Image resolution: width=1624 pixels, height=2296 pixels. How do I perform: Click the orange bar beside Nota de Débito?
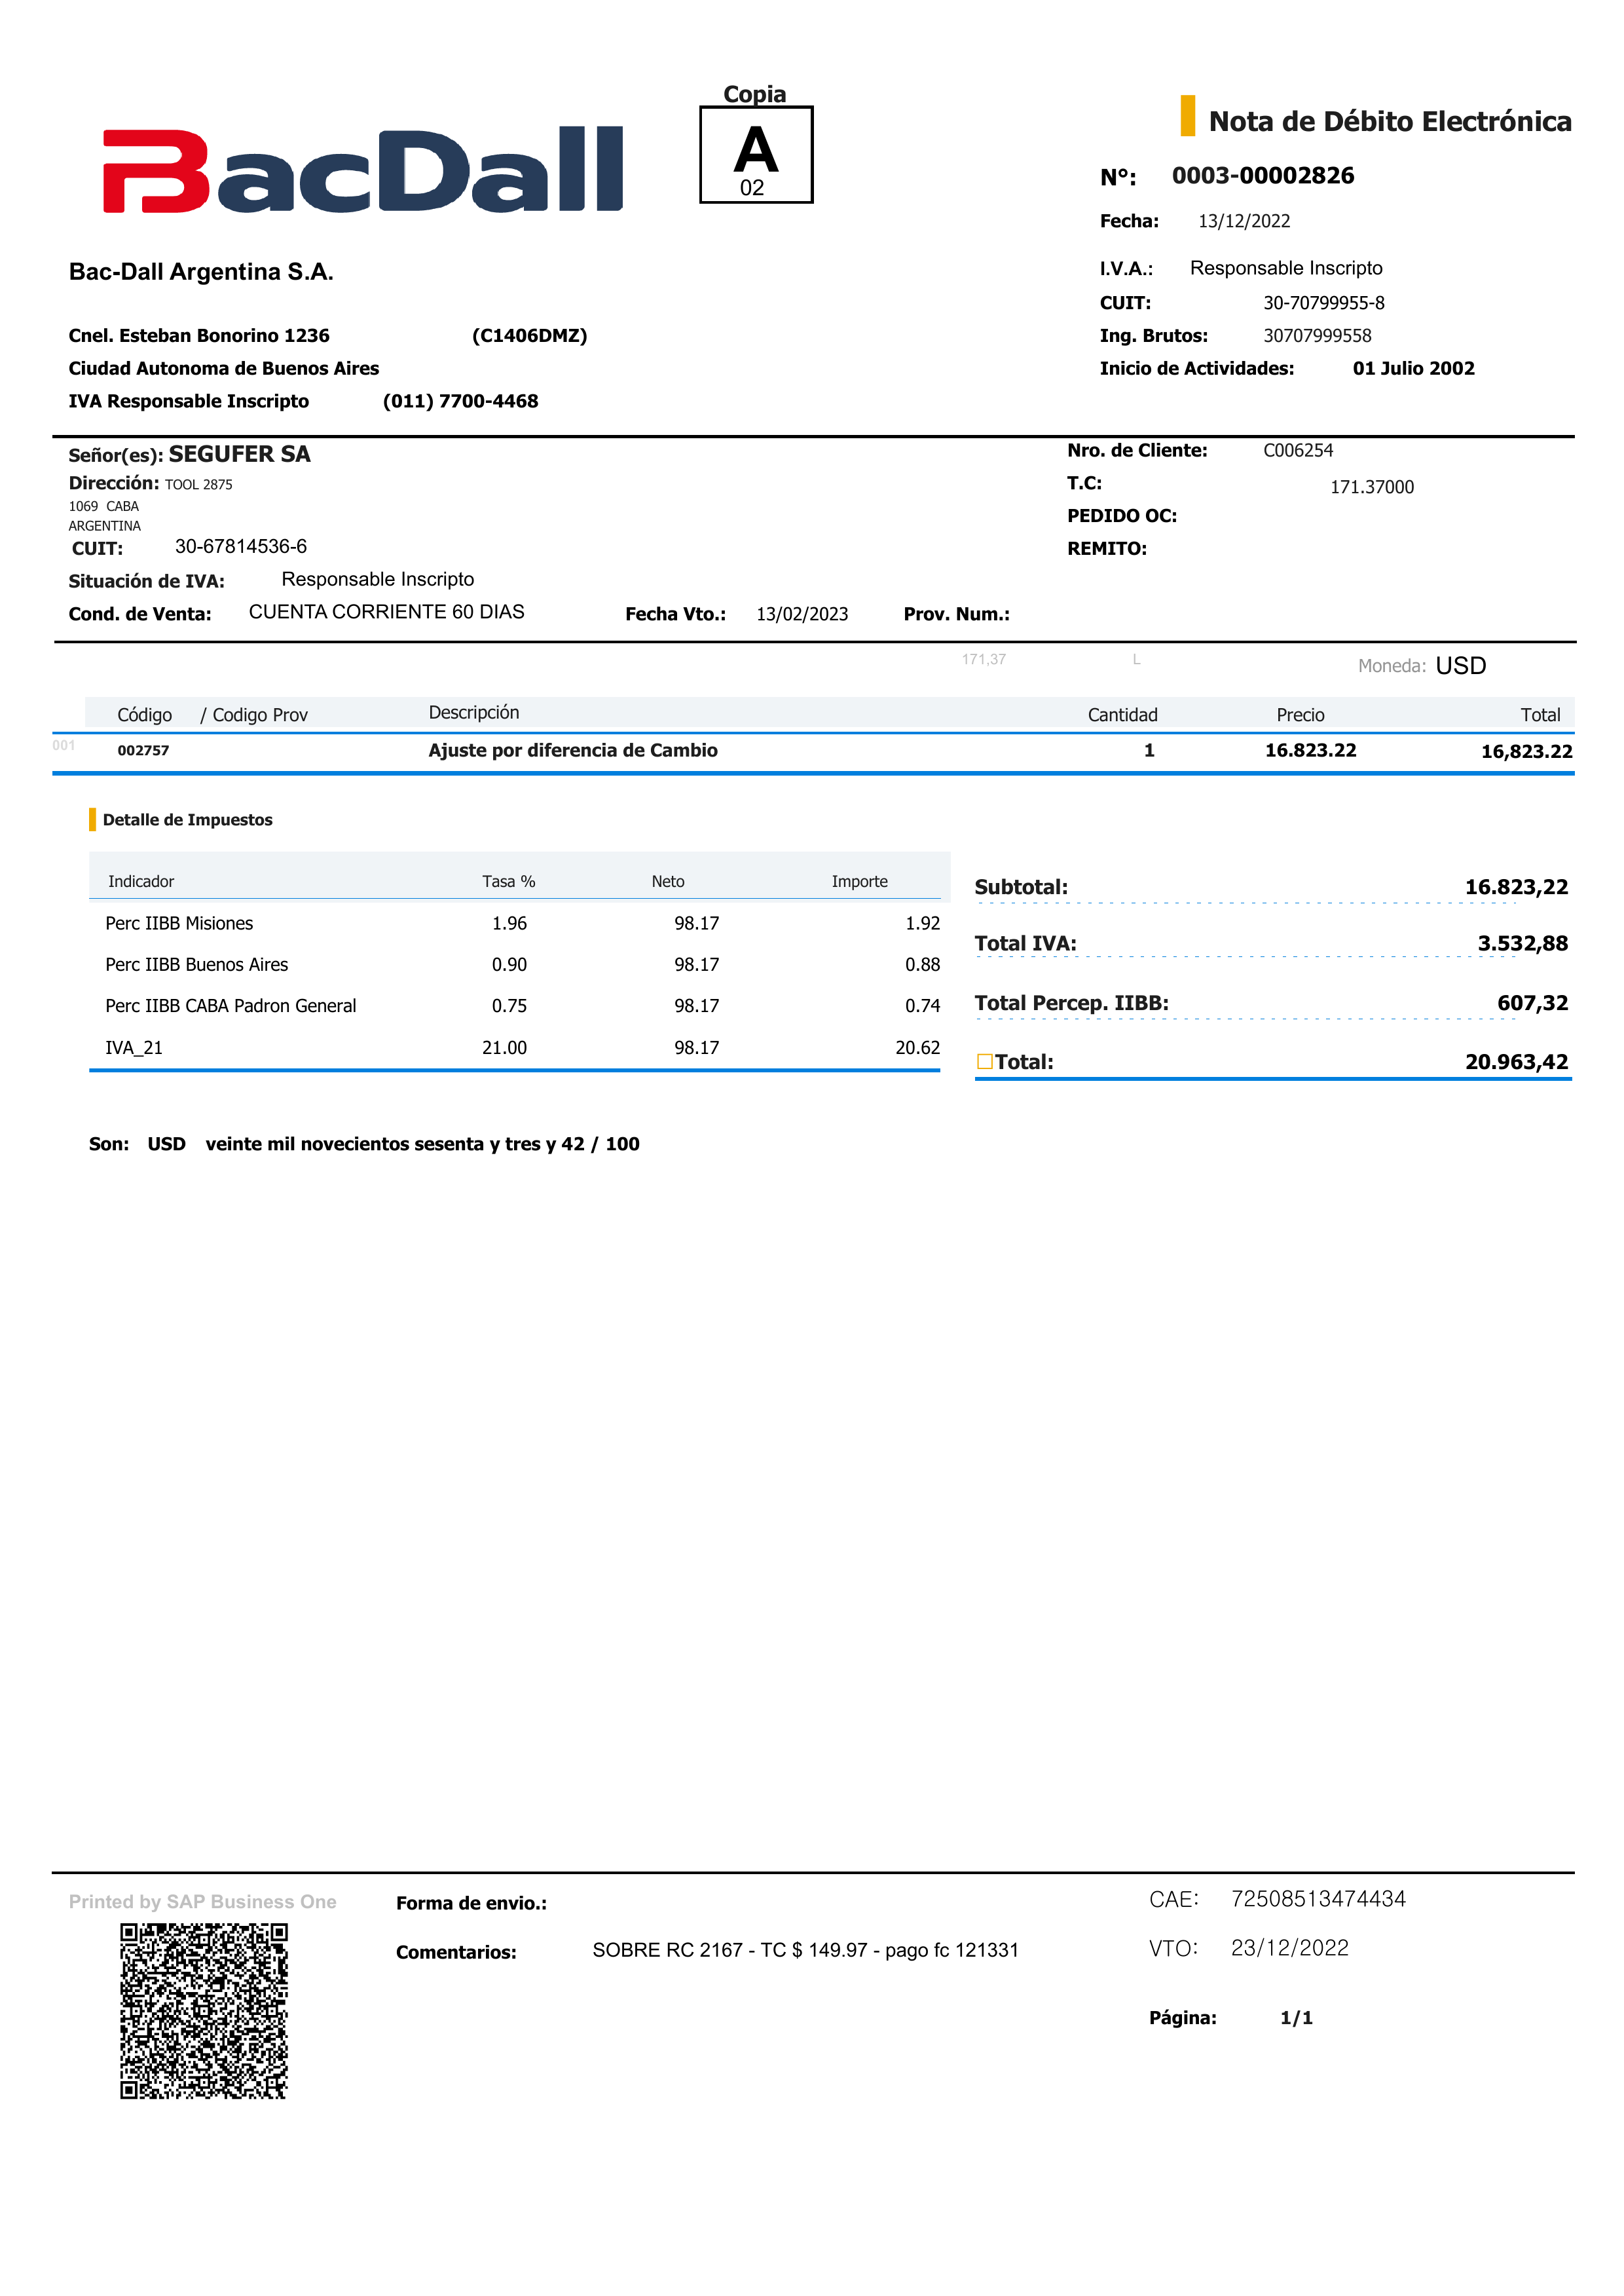pos(1187,116)
